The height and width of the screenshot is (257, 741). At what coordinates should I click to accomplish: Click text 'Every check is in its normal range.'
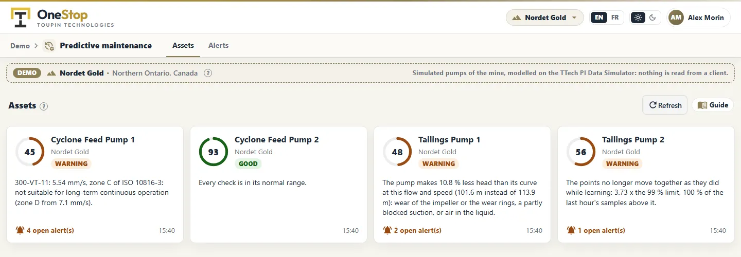pyautogui.click(x=253, y=182)
